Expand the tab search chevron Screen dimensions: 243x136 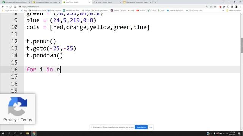pyautogui.click(x=222, y=2)
